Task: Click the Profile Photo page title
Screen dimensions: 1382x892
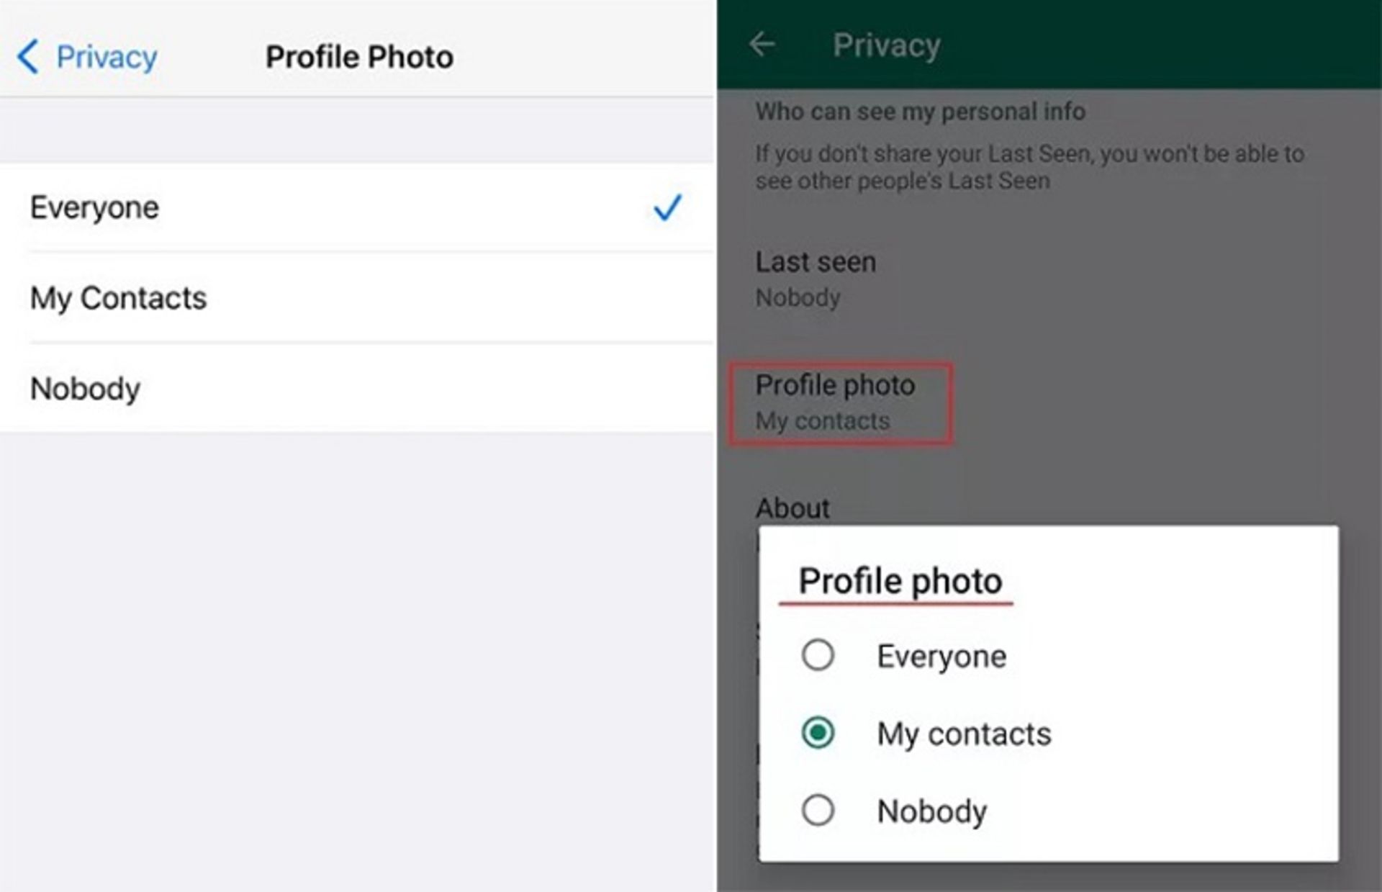Action: [x=359, y=57]
